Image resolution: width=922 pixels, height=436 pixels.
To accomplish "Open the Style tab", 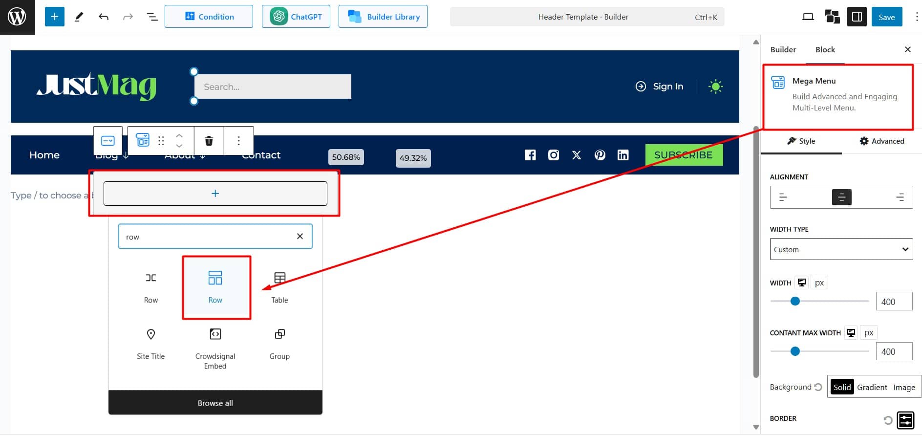I will pos(801,141).
